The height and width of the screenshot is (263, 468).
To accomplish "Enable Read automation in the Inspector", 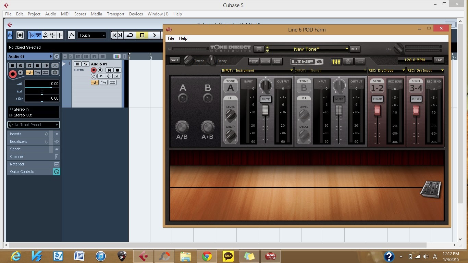I will coord(30,65).
